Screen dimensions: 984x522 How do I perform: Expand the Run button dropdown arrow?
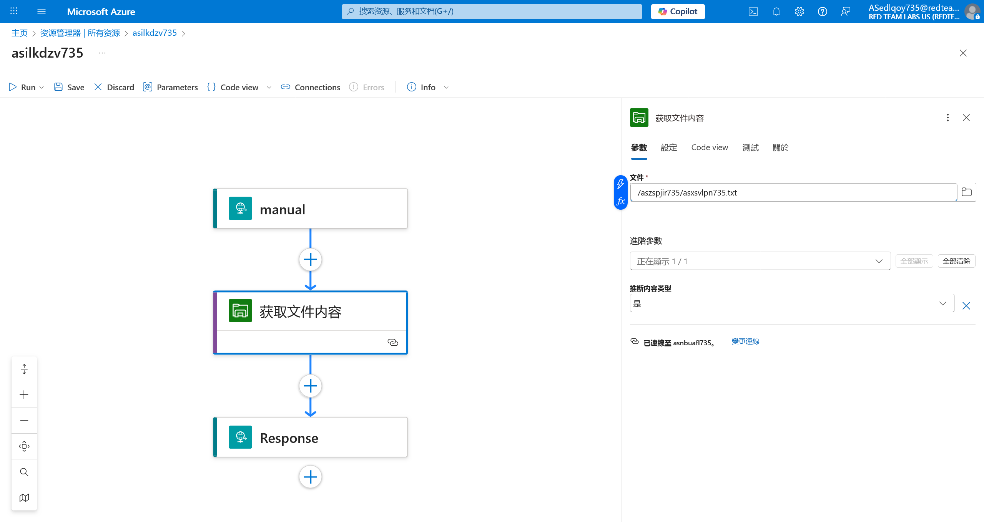point(42,88)
